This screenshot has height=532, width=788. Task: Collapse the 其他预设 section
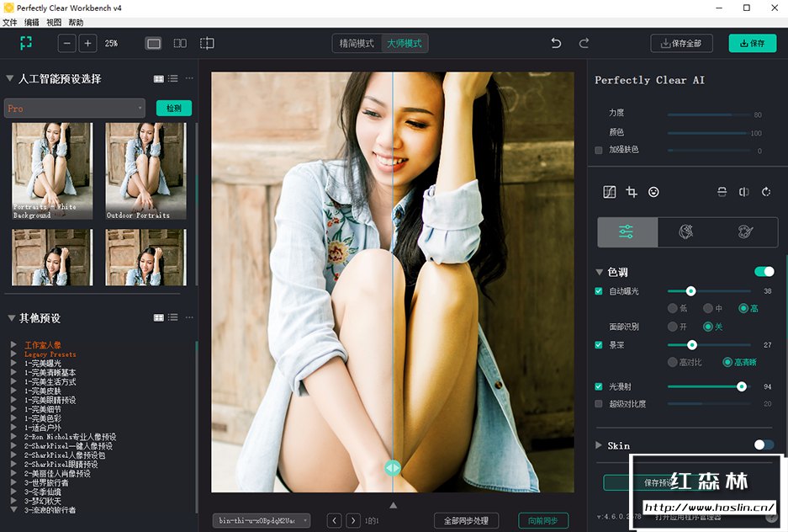11,318
